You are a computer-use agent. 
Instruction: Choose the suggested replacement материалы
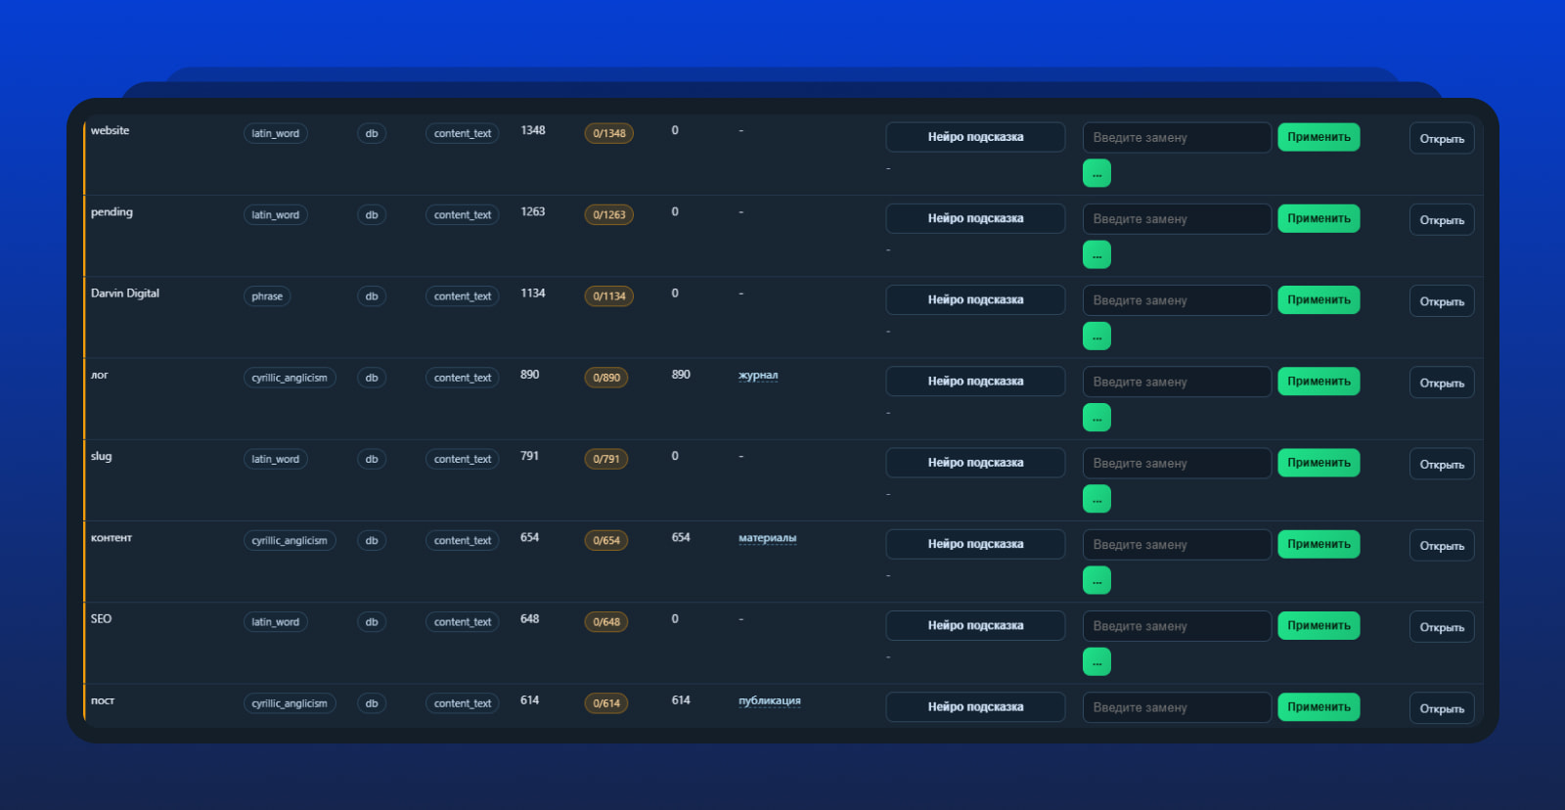(767, 538)
